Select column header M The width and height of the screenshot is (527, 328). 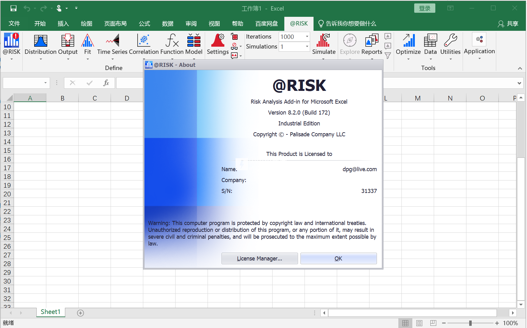coord(418,98)
